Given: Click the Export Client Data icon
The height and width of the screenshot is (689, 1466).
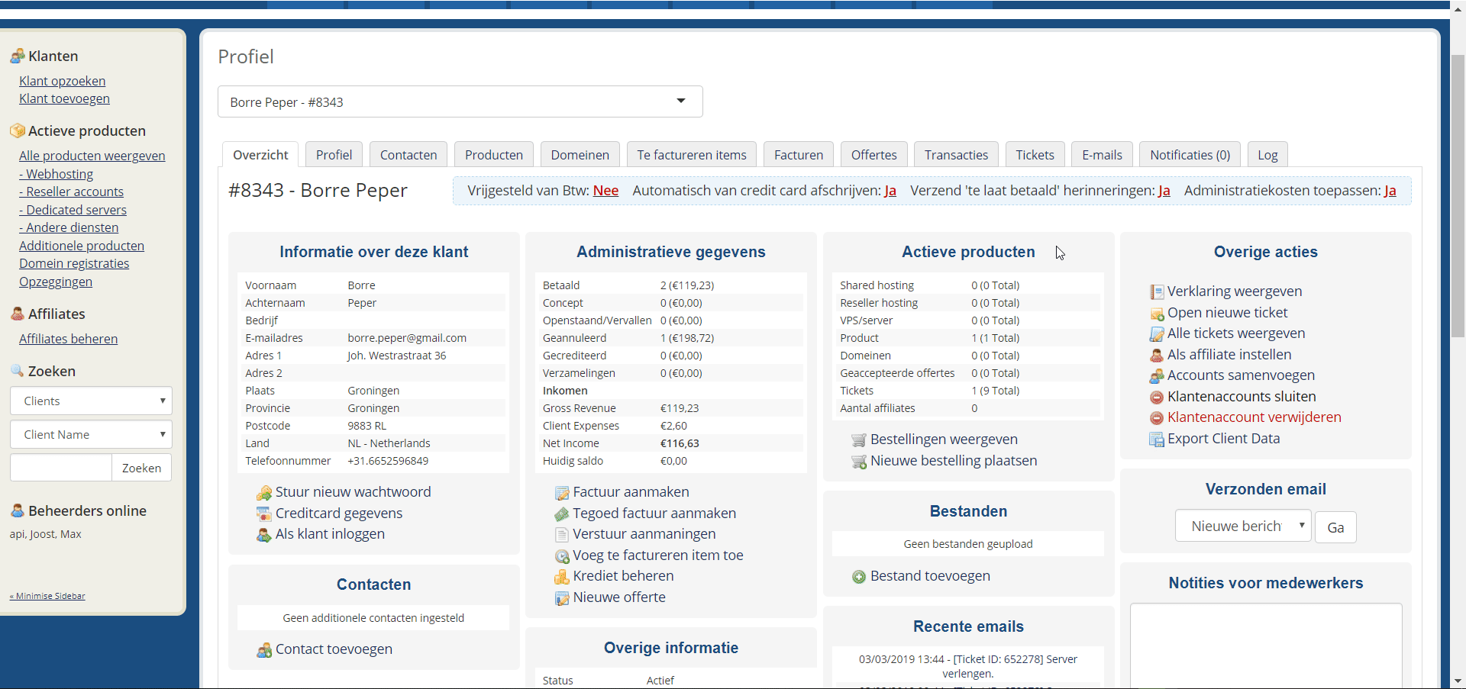Looking at the screenshot, I should tap(1157, 439).
